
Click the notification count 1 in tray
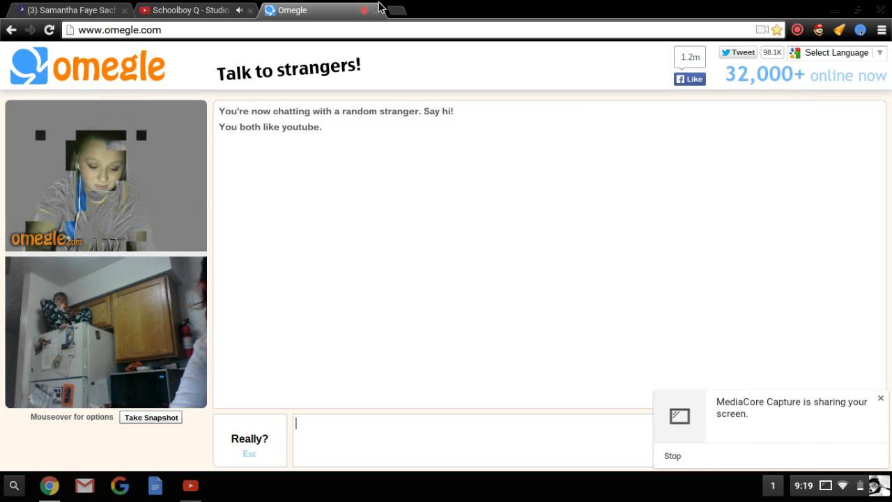click(x=772, y=486)
